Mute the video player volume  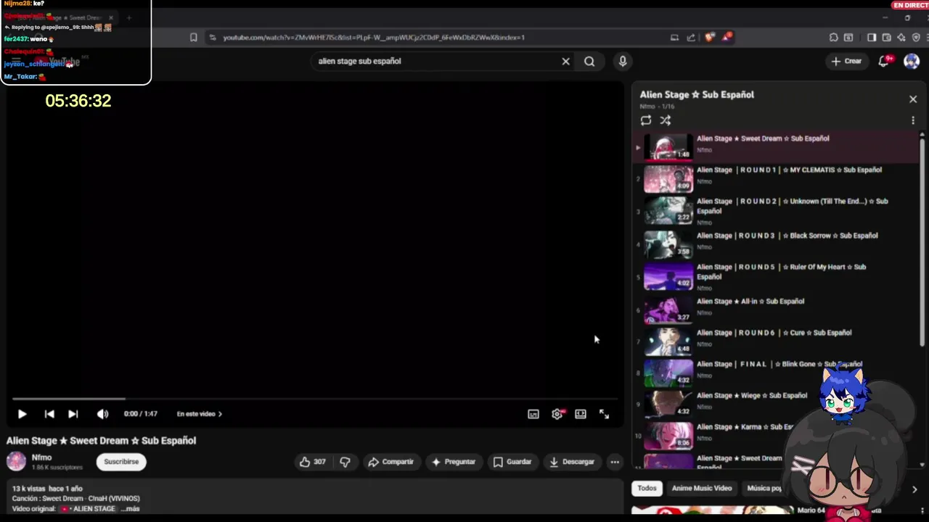(x=102, y=414)
